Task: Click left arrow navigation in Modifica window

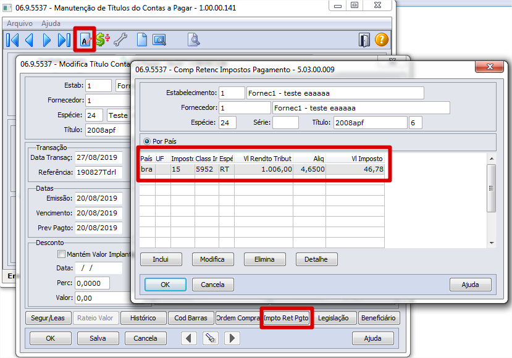Action: pos(189,338)
